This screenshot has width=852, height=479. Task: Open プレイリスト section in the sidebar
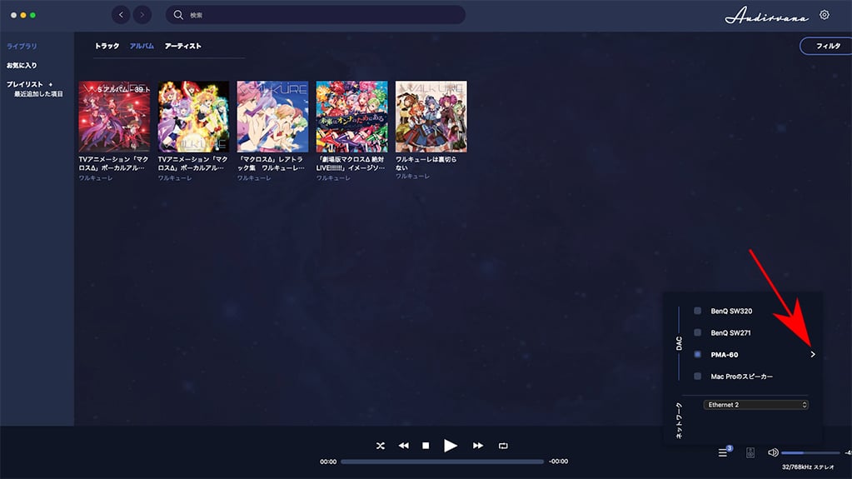pos(24,84)
